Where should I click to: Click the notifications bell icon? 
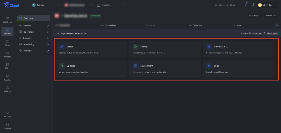tap(252, 5)
